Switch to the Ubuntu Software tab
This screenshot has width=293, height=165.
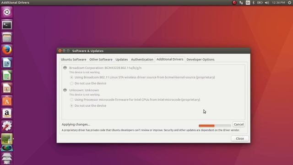[x=73, y=60]
